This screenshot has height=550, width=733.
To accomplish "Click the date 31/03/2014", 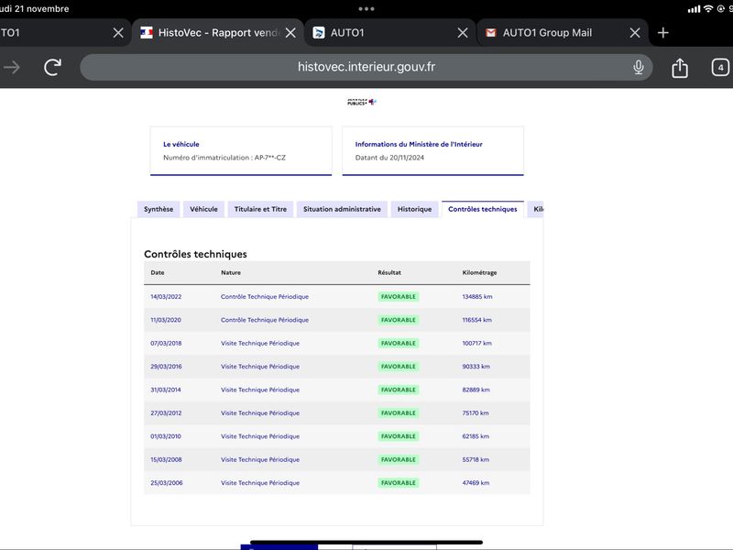I will click(x=166, y=390).
